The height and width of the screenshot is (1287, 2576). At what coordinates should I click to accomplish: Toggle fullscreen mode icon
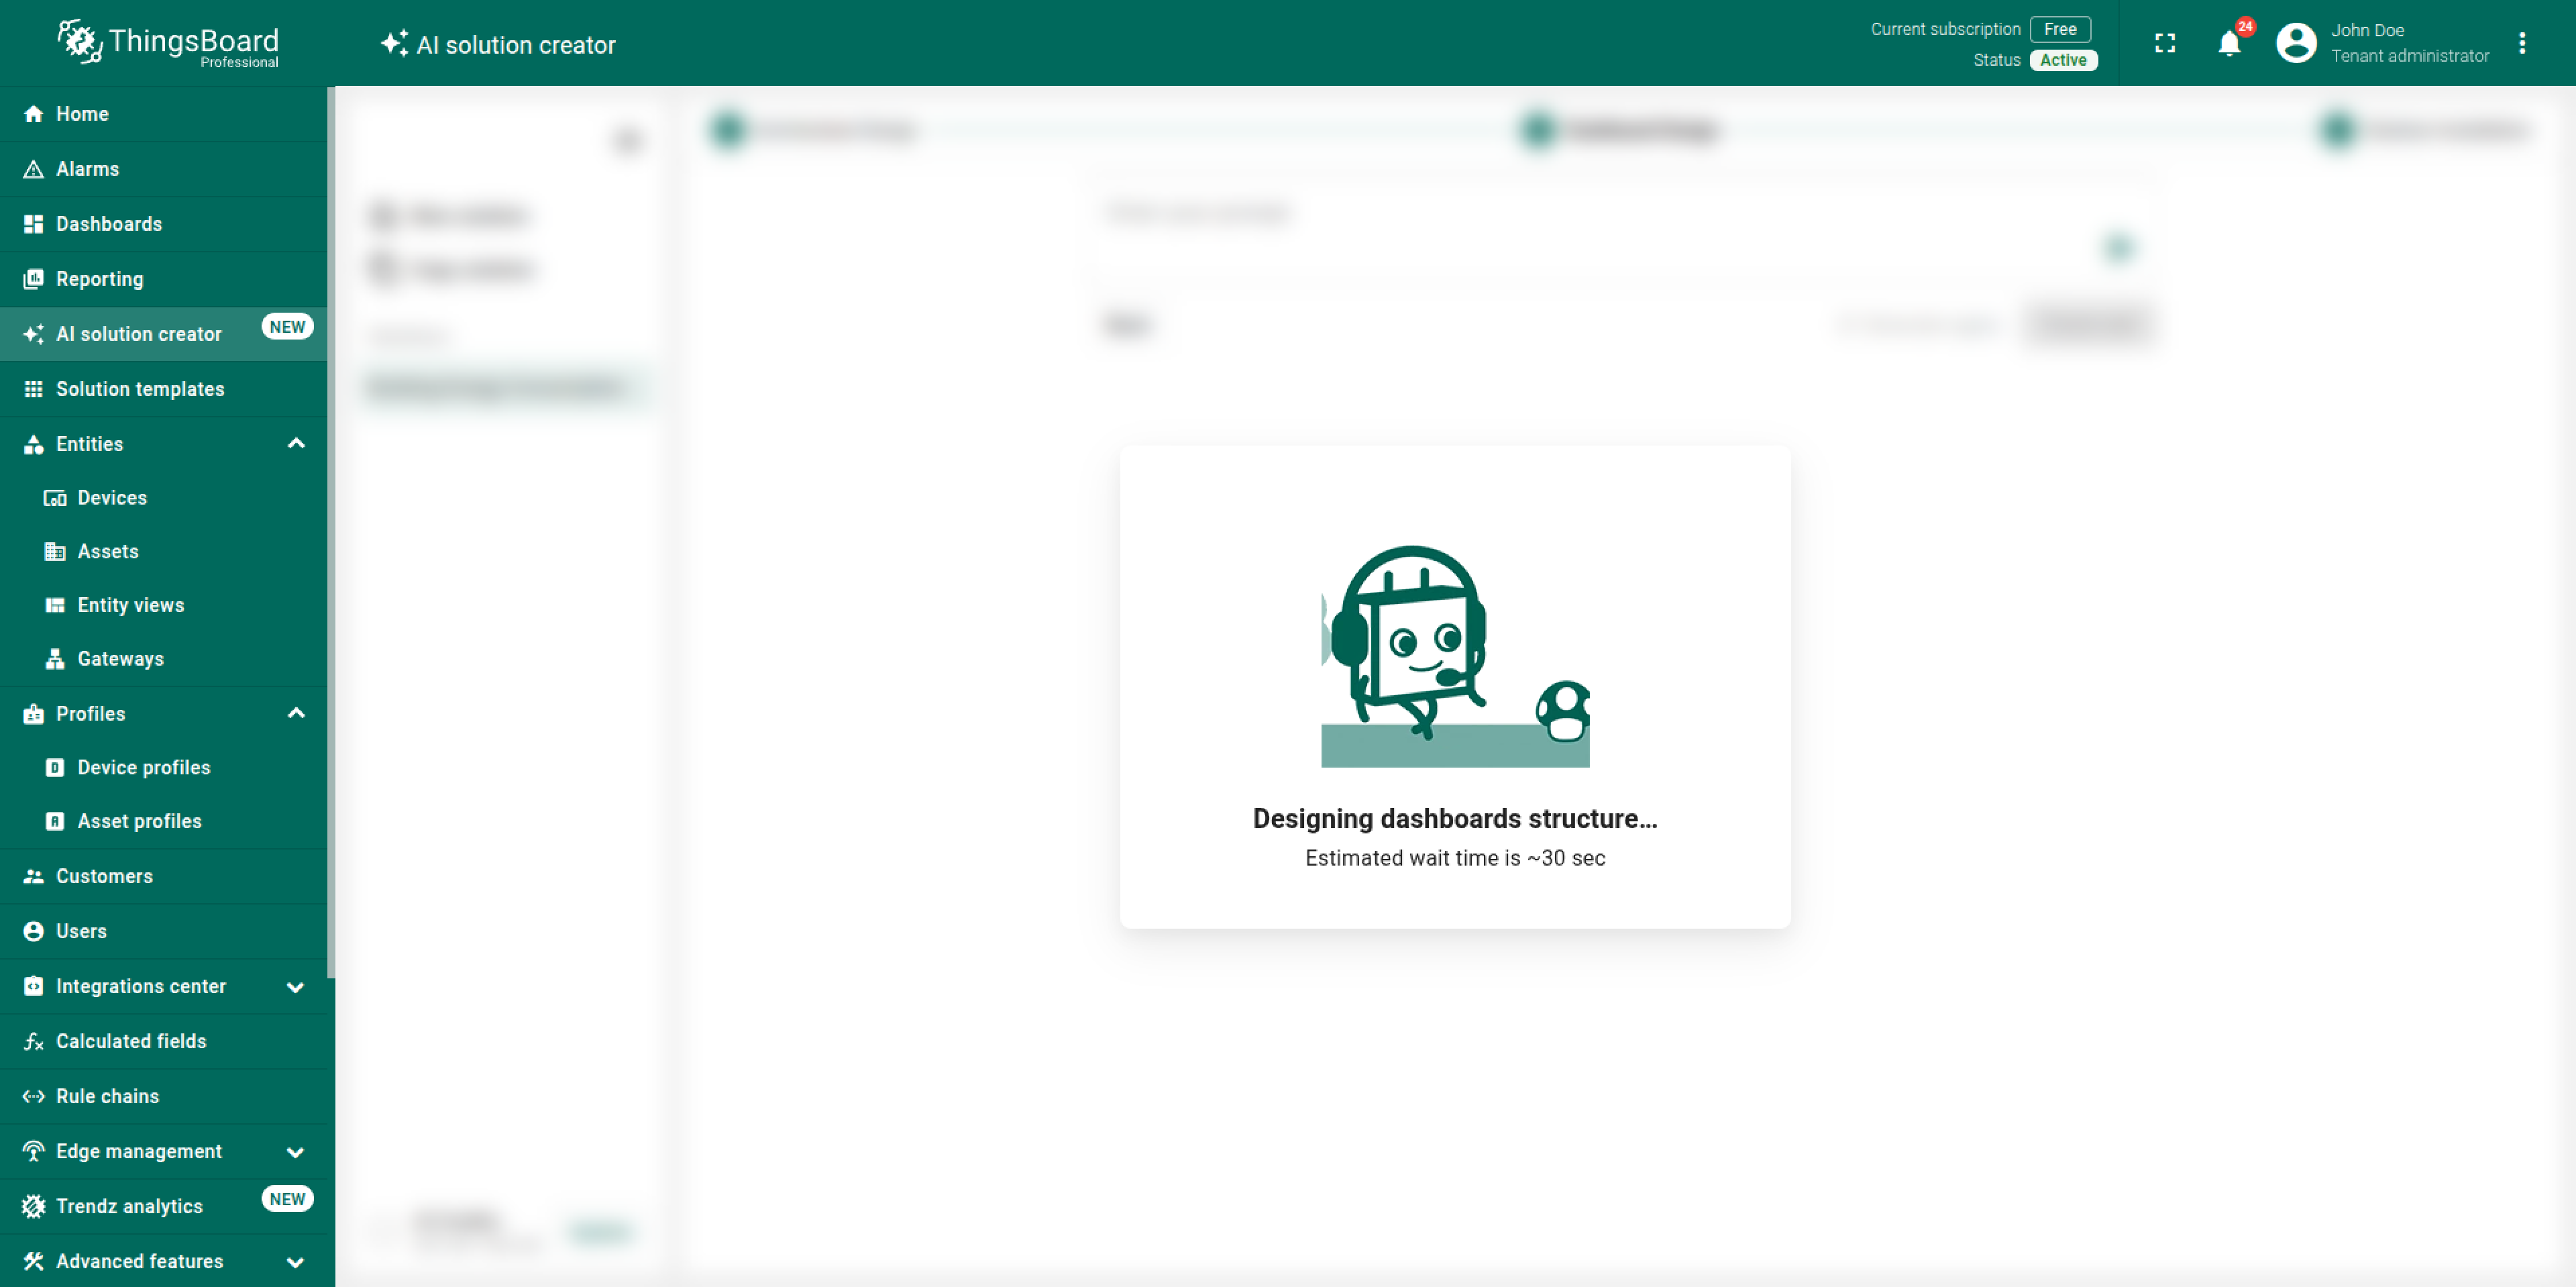point(2164,43)
